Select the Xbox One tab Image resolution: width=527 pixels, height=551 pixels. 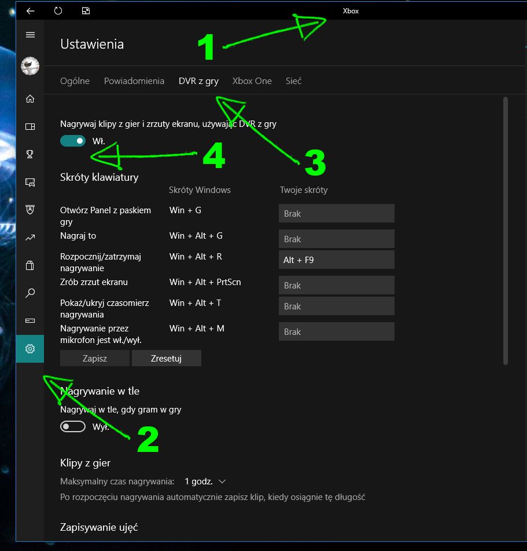252,81
